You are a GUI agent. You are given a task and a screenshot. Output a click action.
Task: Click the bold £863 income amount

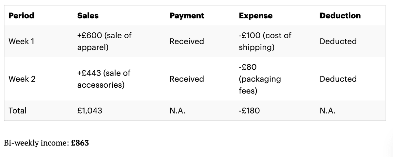point(80,143)
